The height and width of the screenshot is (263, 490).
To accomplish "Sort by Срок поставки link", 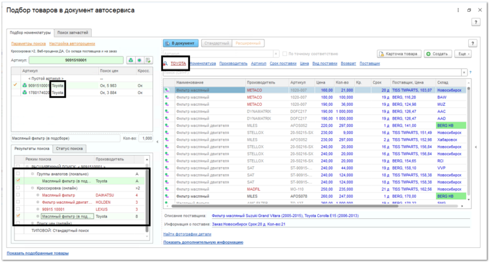I will tap(283, 64).
